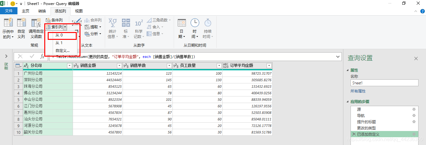This screenshot has height=145, width=426.
Task: Click the 调用自定义函数 invoke function icon
Action: pyautogui.click(x=36, y=23)
